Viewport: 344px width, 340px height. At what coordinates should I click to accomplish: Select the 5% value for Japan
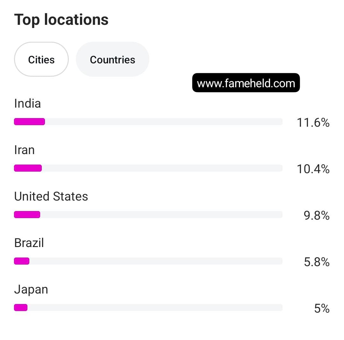[x=322, y=308]
